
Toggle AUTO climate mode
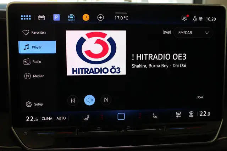pos(61,118)
